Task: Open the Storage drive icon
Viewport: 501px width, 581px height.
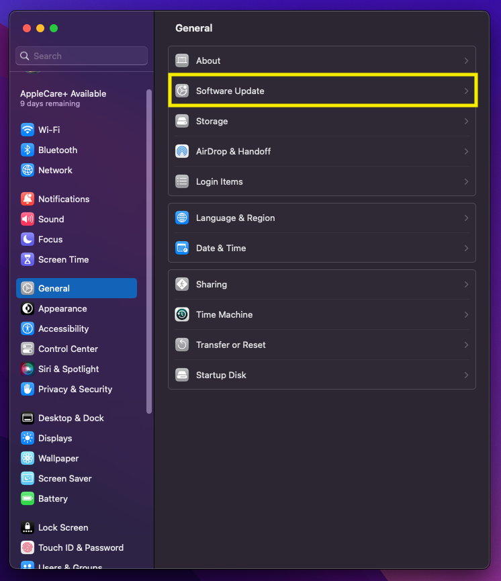Action: click(x=182, y=121)
